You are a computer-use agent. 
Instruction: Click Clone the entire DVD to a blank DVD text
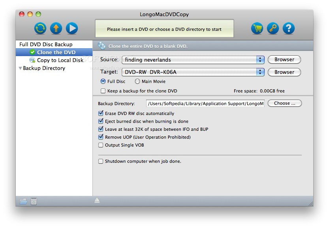[148, 46]
